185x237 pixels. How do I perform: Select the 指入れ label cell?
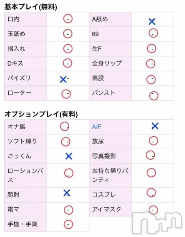(26, 49)
